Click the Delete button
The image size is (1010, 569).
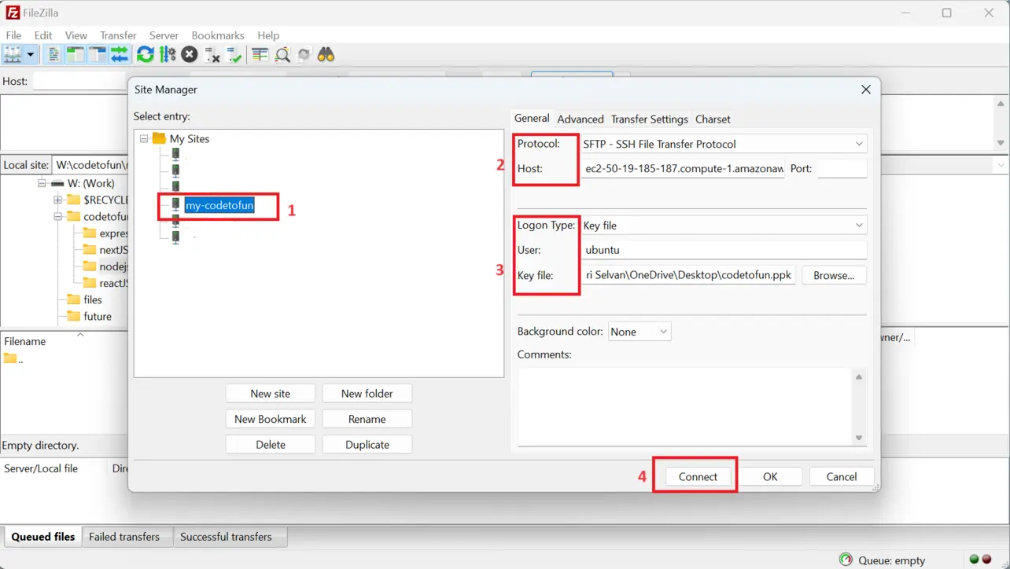[271, 444]
